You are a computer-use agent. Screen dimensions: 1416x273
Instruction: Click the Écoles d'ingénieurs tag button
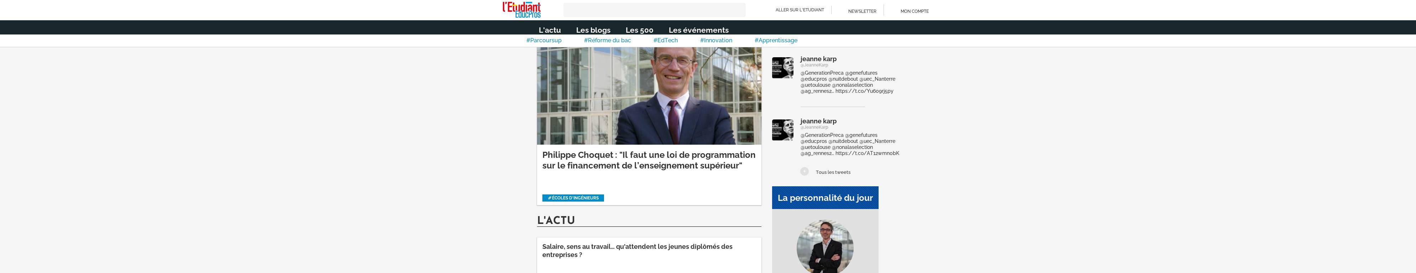click(573, 198)
